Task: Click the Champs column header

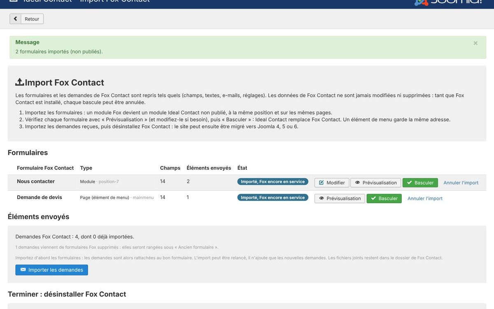Action: (170, 168)
